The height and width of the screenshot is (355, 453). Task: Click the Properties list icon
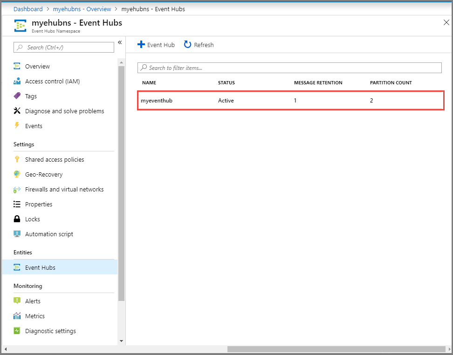17,204
